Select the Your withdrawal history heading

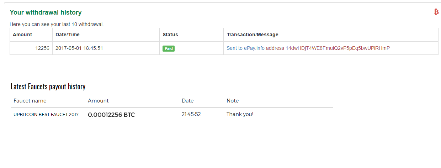point(46,12)
